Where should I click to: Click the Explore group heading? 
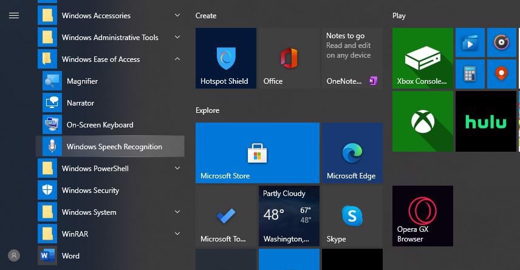tap(207, 110)
